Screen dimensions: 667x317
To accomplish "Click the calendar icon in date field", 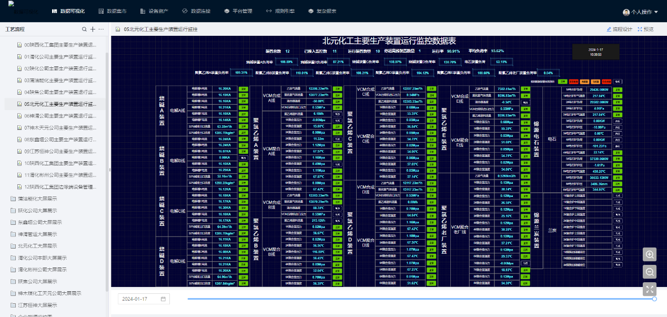I will 163,299.
